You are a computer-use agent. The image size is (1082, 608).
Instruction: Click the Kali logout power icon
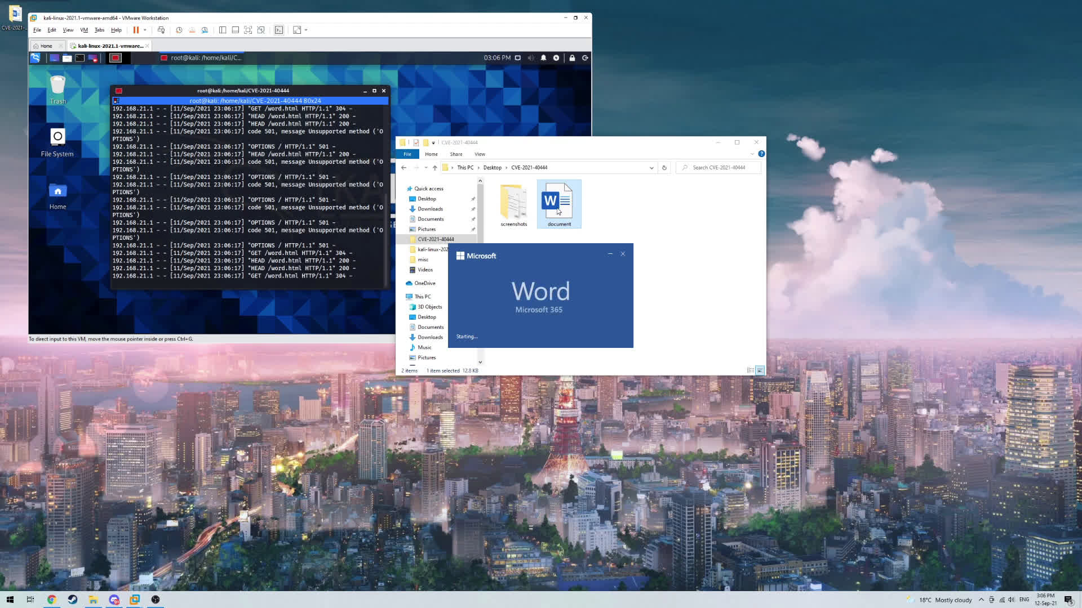click(585, 58)
